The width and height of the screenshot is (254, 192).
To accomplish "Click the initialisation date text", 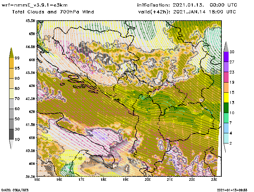I will pyautogui.click(x=187, y=5).
